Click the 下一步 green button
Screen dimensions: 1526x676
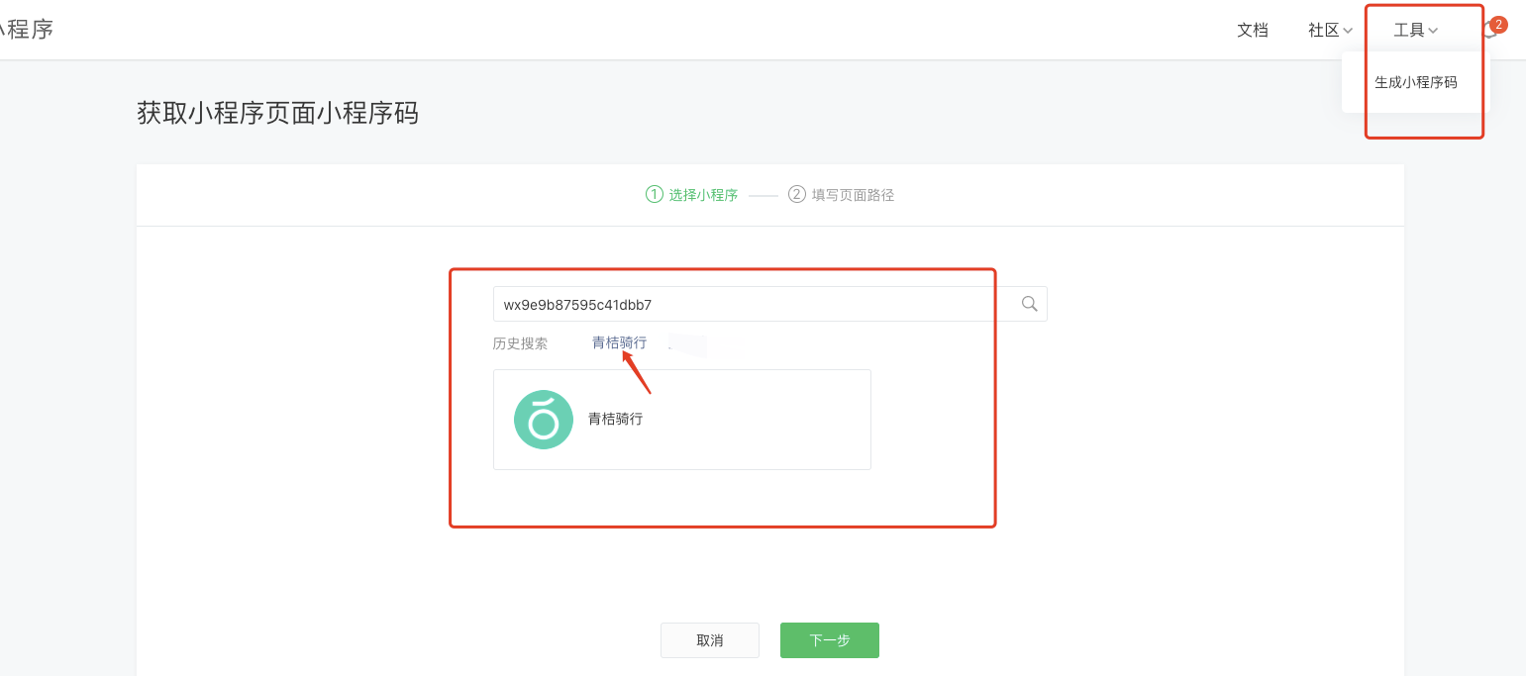coord(830,640)
